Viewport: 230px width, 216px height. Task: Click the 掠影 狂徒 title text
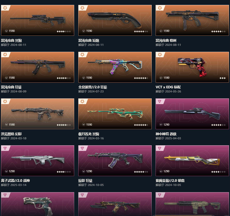click(85, 181)
